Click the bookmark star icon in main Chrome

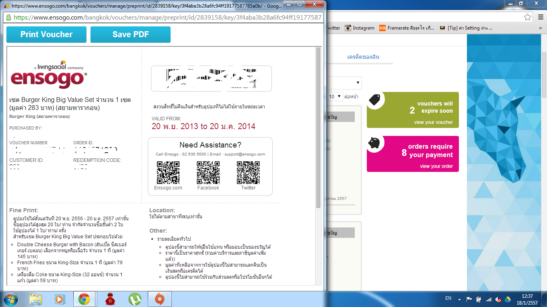click(528, 17)
